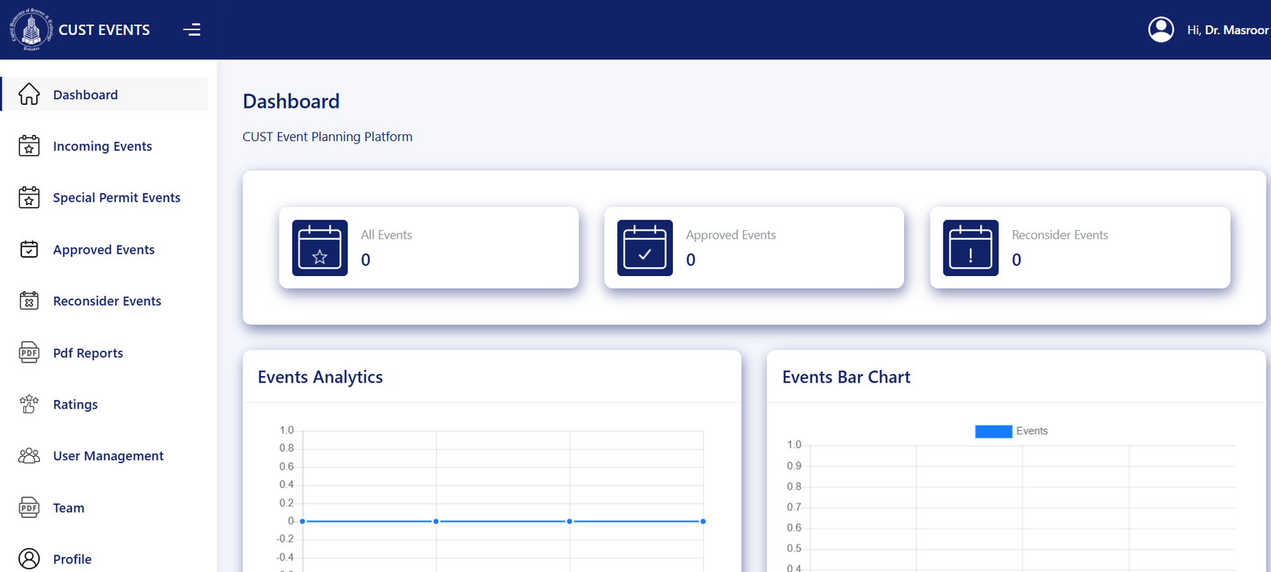Click the All Events star calendar icon
The width and height of the screenshot is (1271, 572).
coord(320,248)
